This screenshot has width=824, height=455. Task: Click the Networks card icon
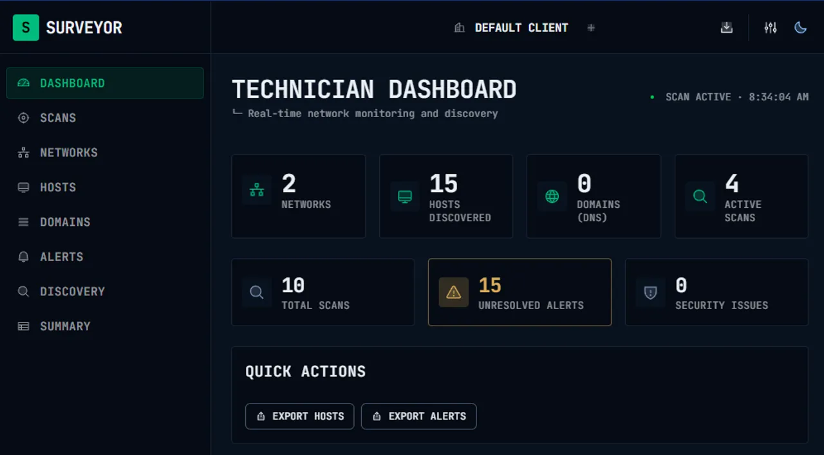[x=257, y=190]
